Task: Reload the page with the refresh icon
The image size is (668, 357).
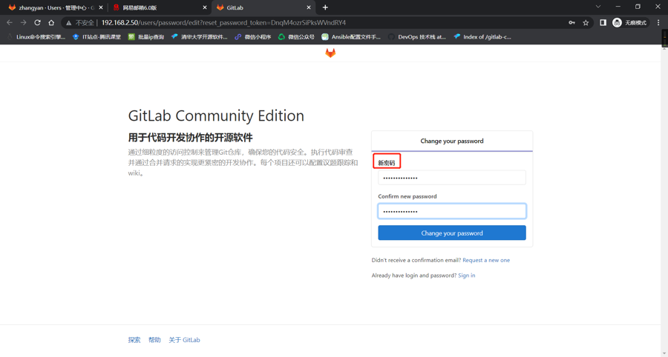Action: pos(37,23)
